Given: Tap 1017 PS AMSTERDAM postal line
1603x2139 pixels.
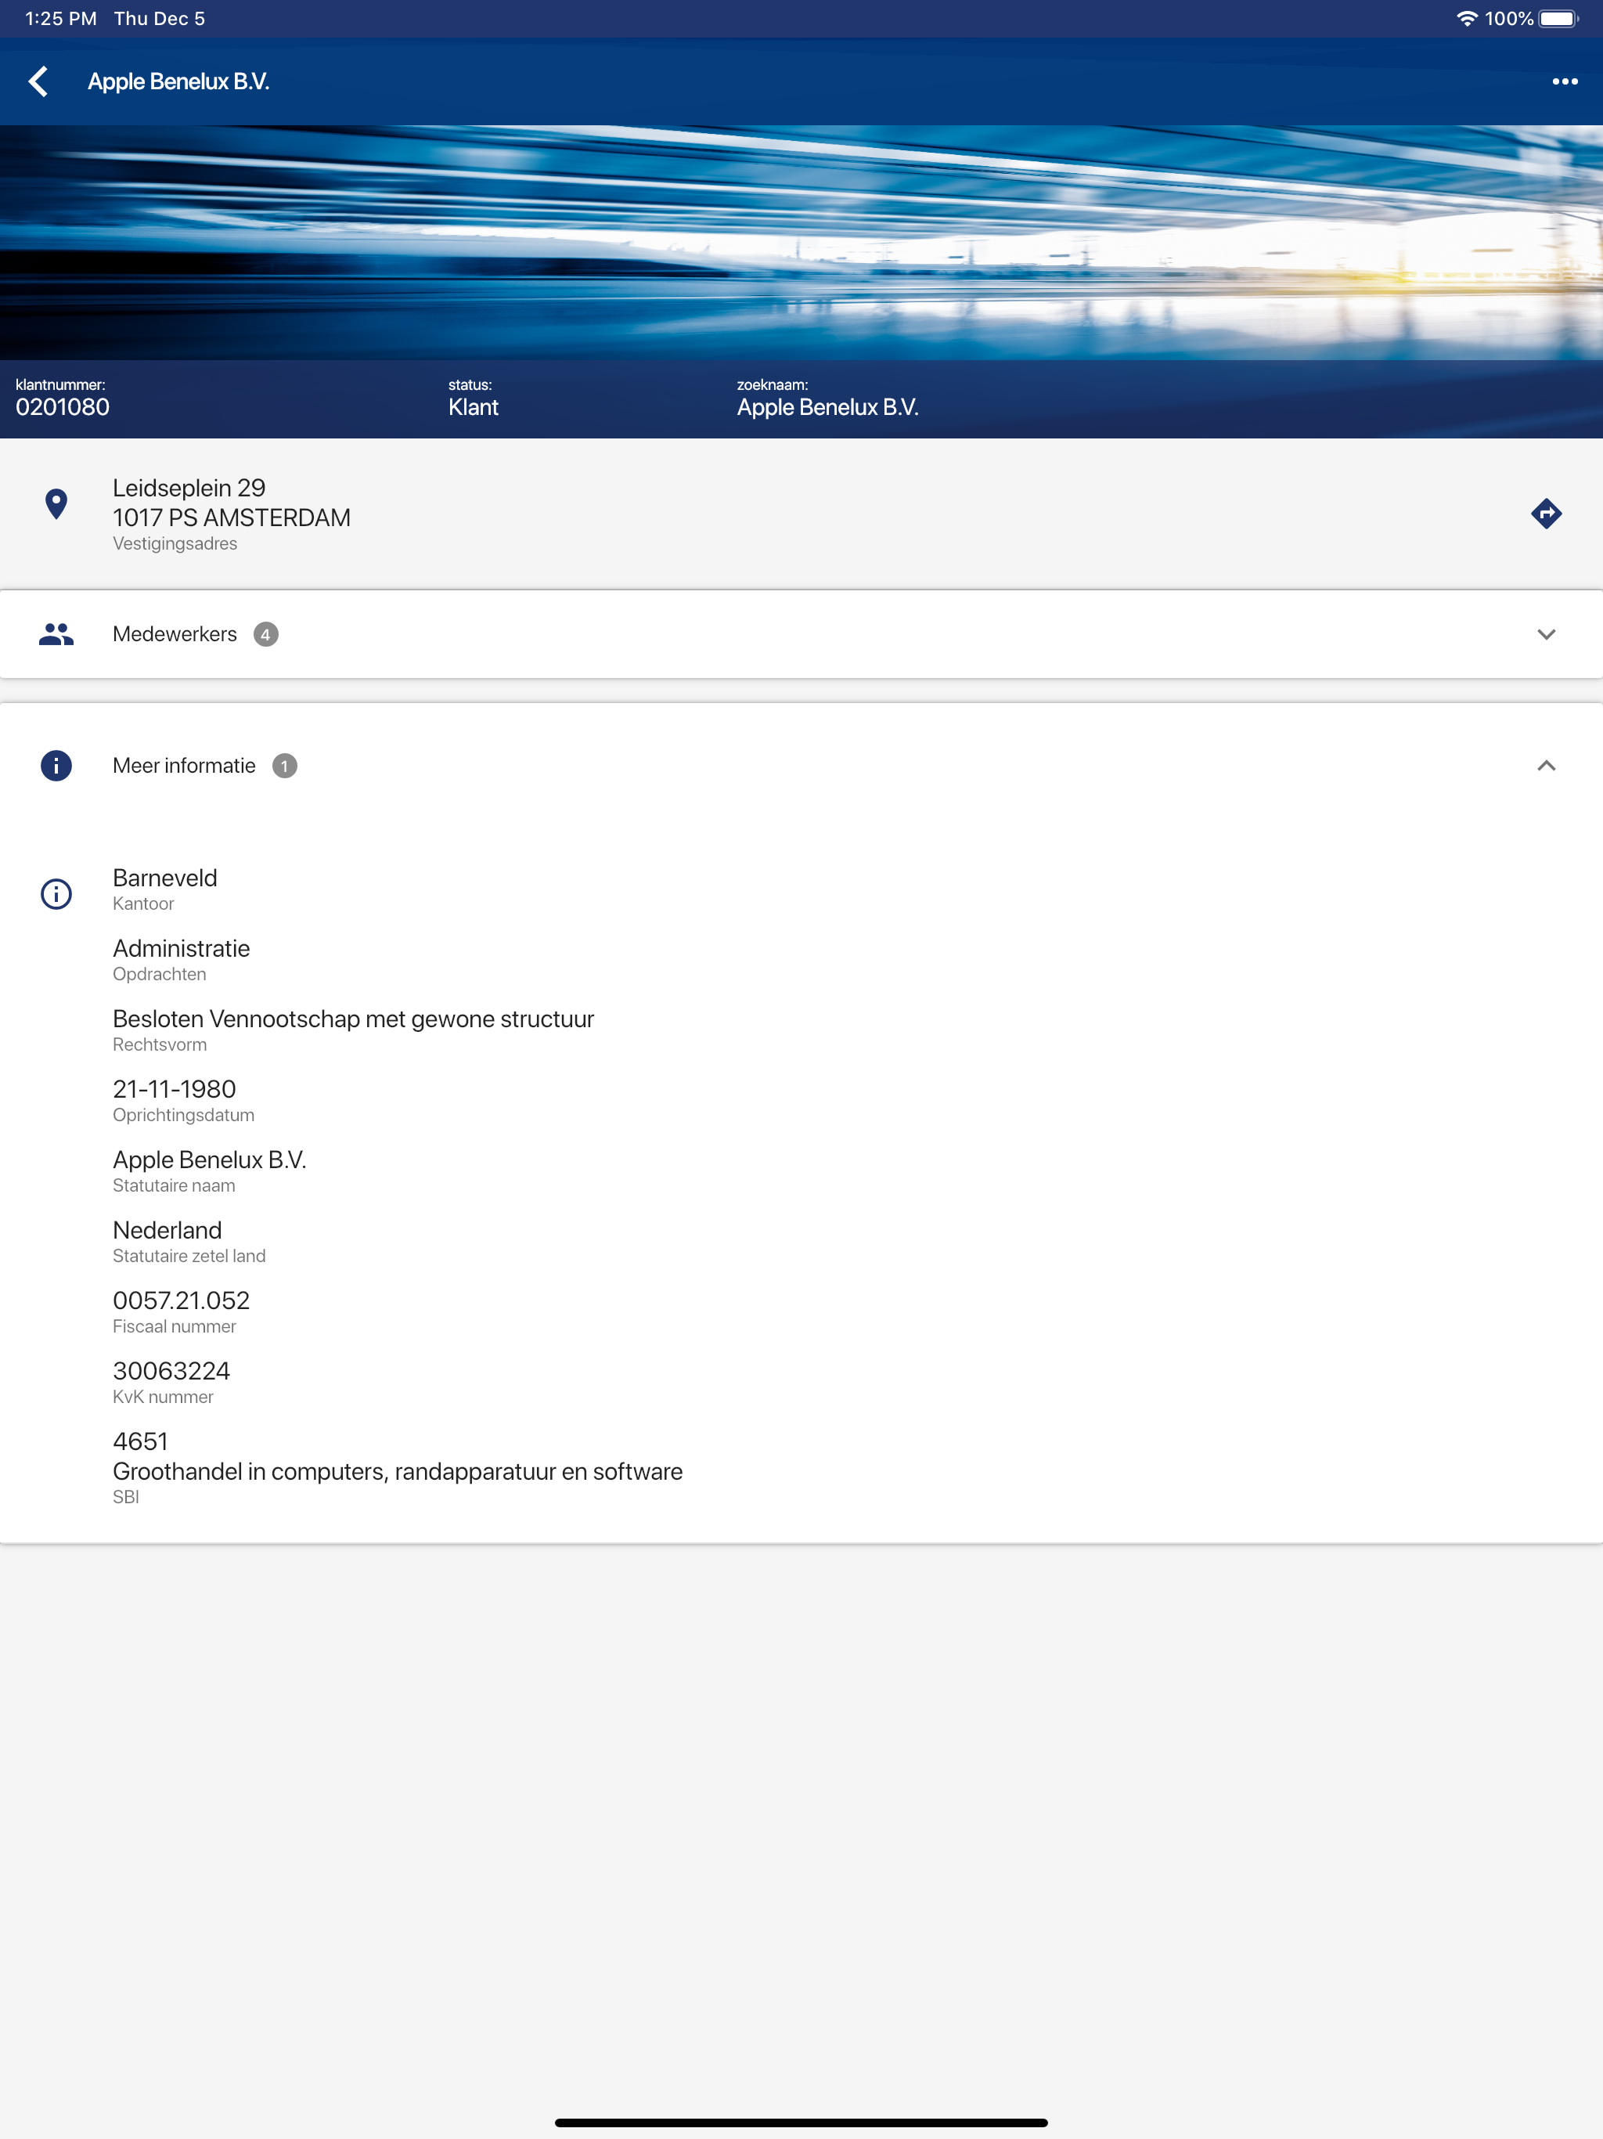Looking at the screenshot, I should (231, 518).
